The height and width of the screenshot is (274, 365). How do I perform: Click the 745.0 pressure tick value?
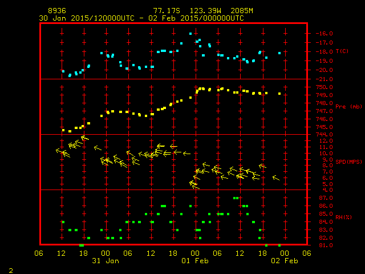point(324,127)
